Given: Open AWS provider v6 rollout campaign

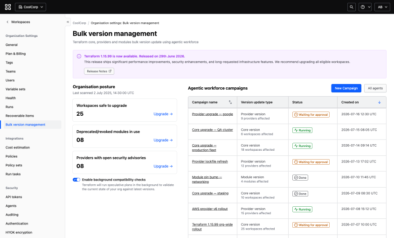Looking at the screenshot, I should pos(210,209).
